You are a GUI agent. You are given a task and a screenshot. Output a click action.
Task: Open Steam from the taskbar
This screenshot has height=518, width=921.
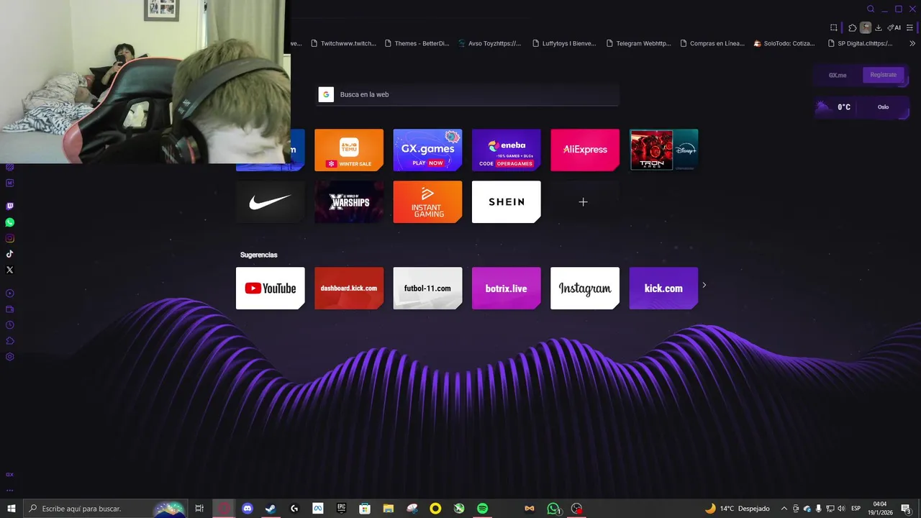click(x=271, y=509)
